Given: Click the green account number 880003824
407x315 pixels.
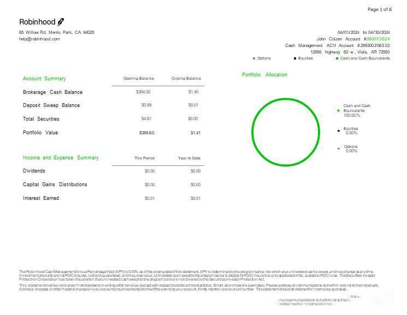Looking at the screenshot, I should point(378,39).
